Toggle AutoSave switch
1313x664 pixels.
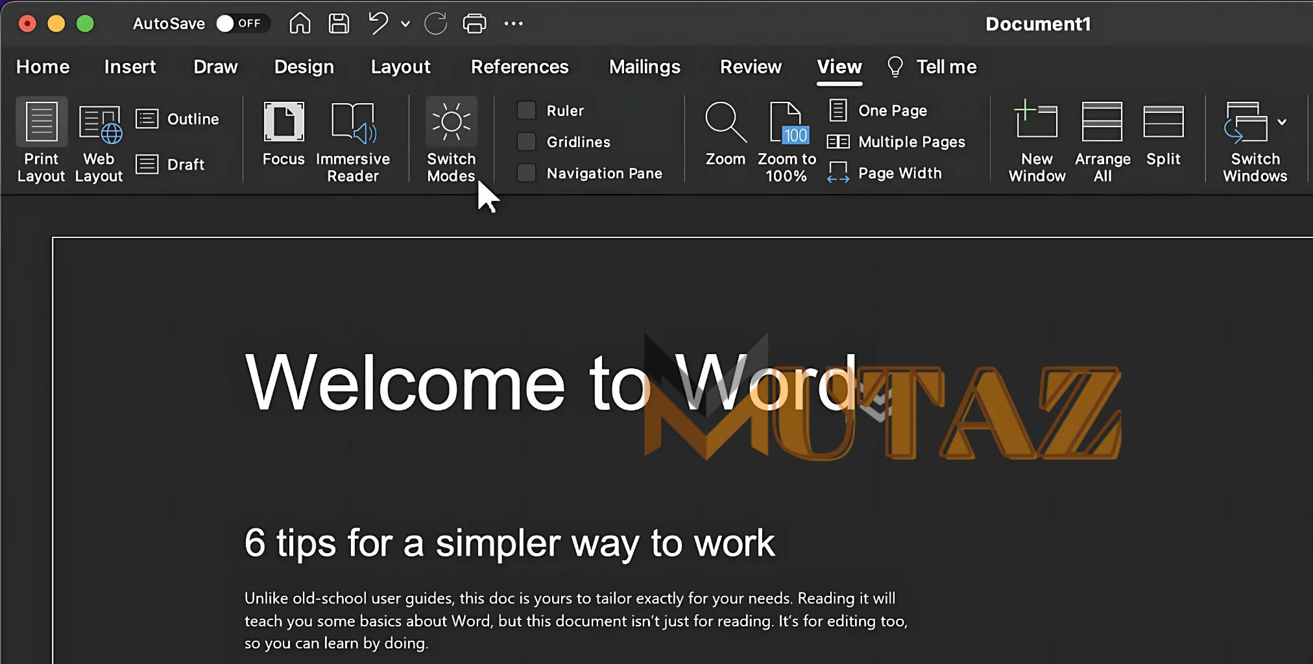click(x=243, y=23)
